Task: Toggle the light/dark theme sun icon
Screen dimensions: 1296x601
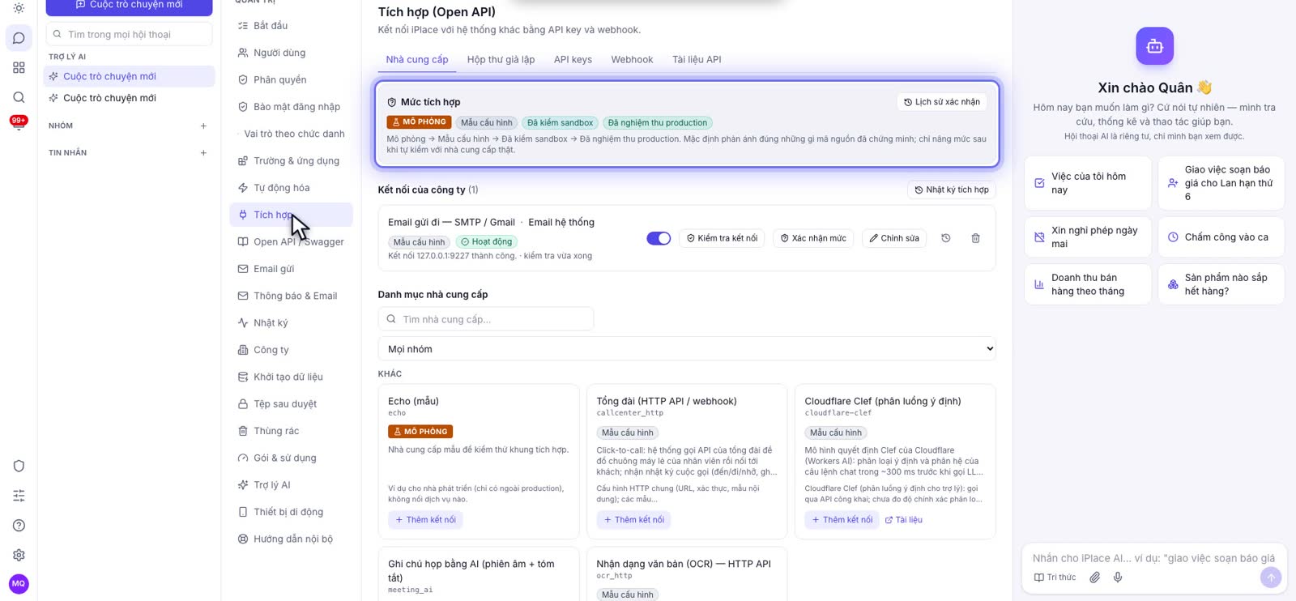Action: [x=19, y=8]
